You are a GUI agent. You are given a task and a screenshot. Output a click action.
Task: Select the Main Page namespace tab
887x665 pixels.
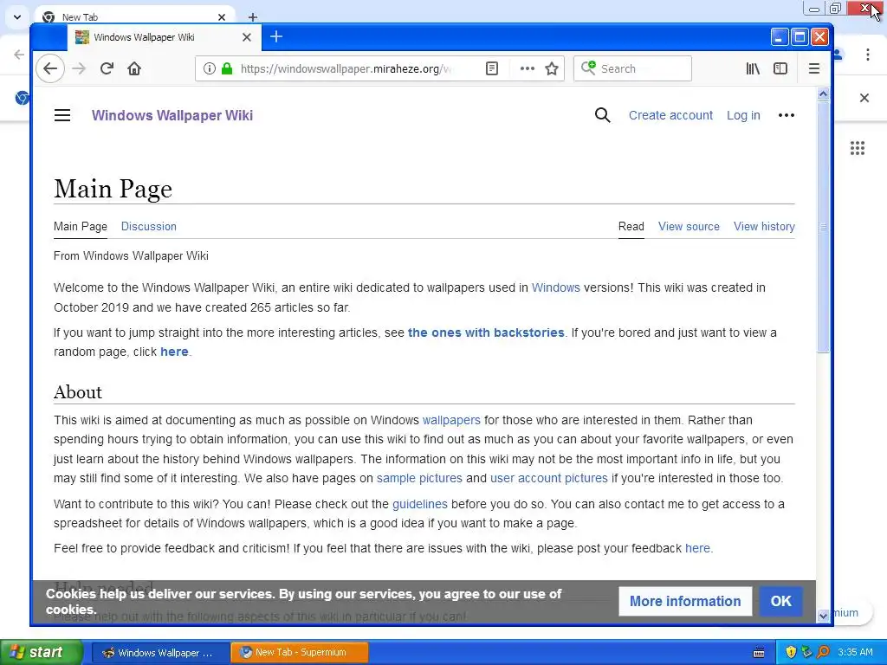(x=81, y=226)
